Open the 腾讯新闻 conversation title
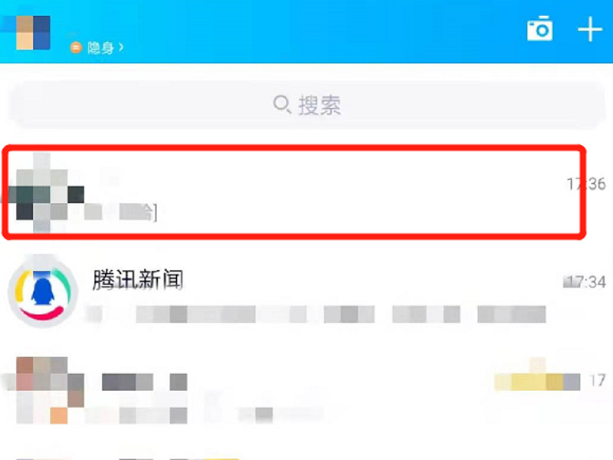Screen dimensions: 613x460 pyautogui.click(x=138, y=279)
